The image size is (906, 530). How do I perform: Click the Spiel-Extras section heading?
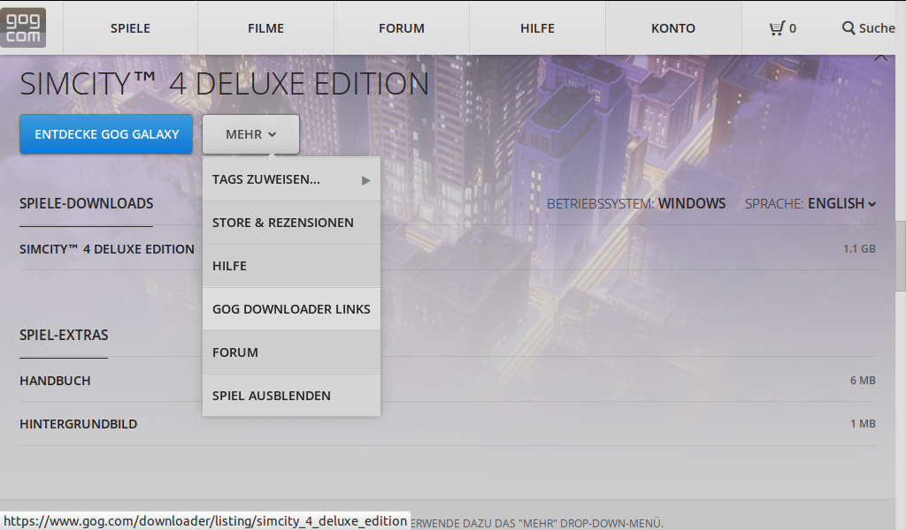[x=64, y=335]
